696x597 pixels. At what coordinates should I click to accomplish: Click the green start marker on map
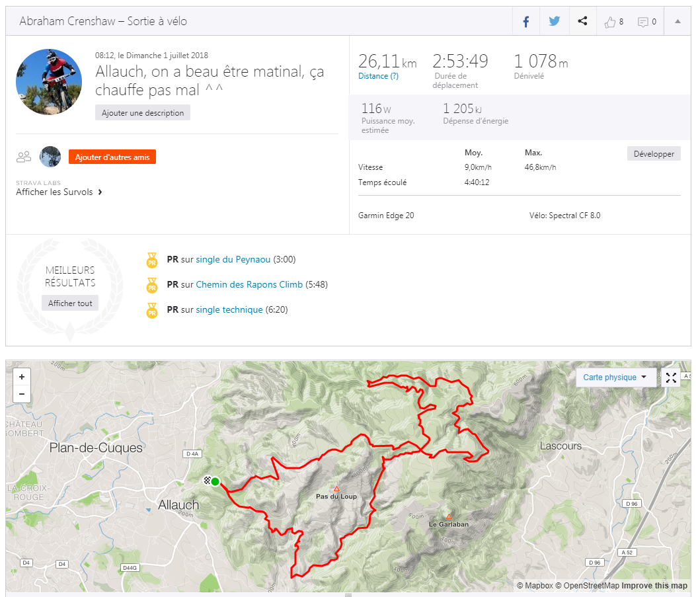(x=215, y=481)
